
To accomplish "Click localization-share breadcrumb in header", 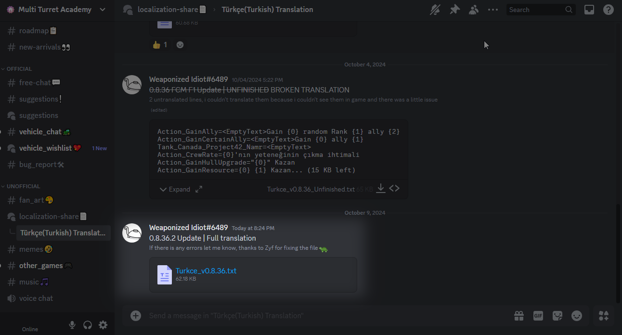I will 171,10.
